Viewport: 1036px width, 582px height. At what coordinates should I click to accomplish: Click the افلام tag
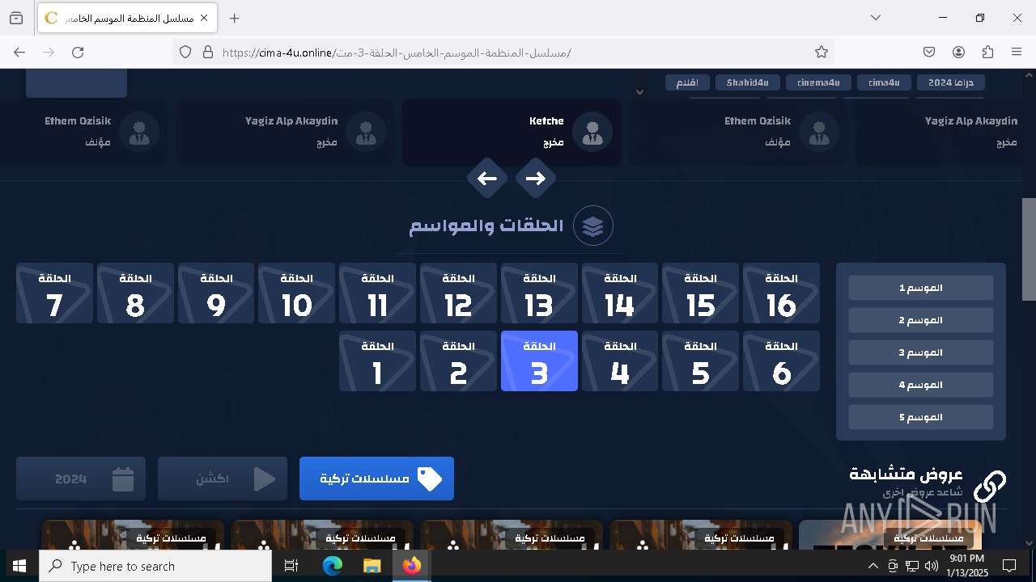click(687, 82)
